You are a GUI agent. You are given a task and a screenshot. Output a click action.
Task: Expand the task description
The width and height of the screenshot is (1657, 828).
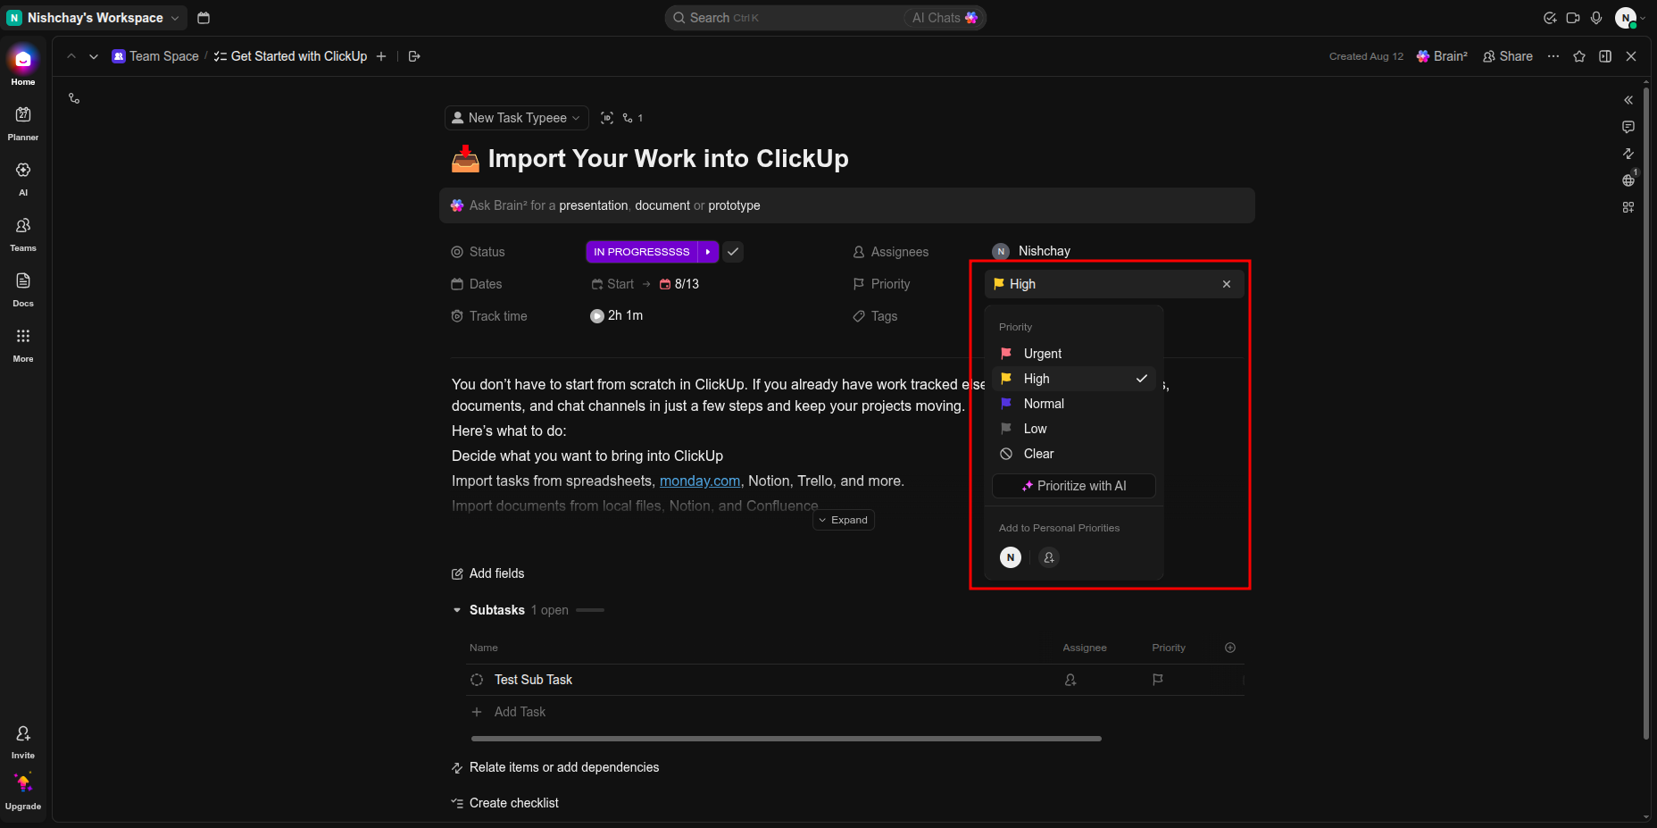tap(844, 520)
